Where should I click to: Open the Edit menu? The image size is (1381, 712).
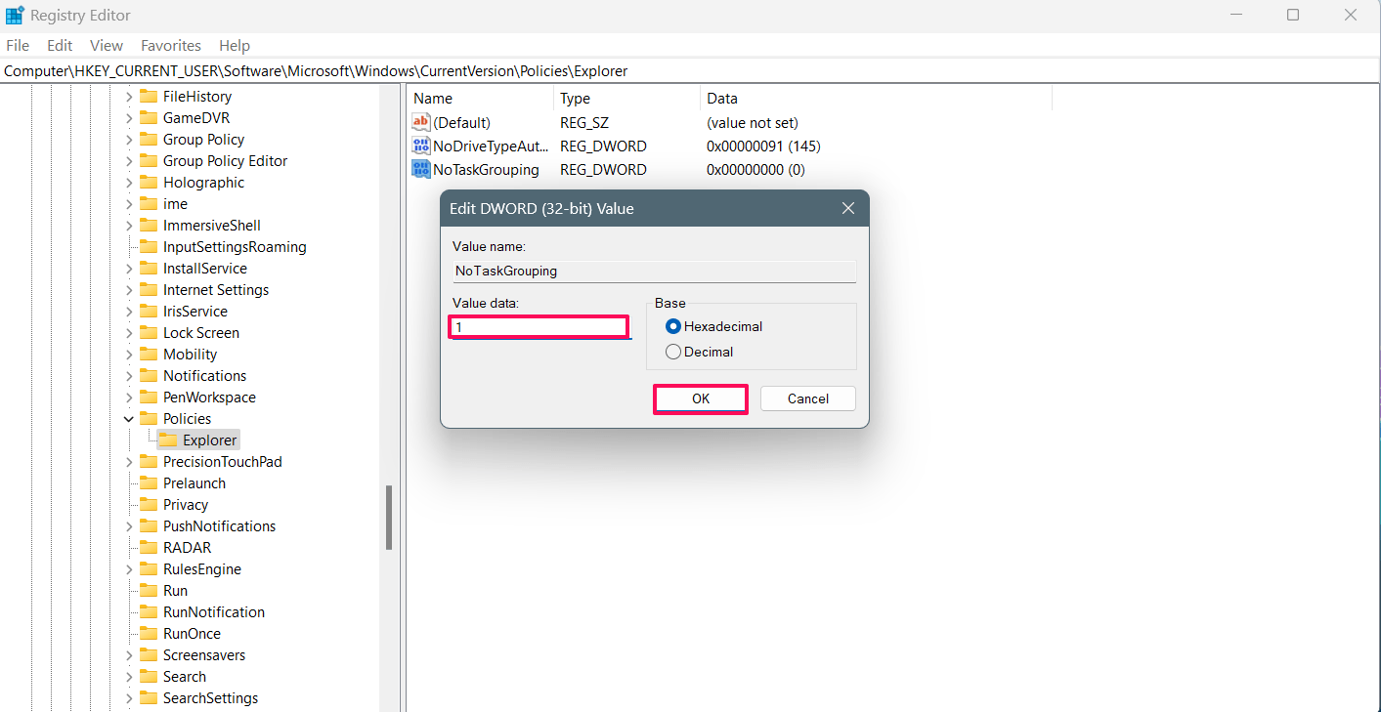[x=60, y=46]
